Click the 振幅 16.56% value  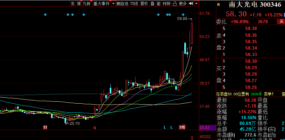point(249,117)
